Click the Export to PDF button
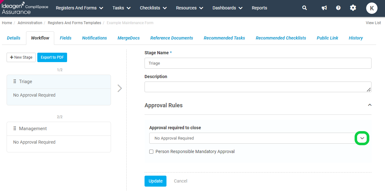Screen dimensions: 385x191 (52, 57)
